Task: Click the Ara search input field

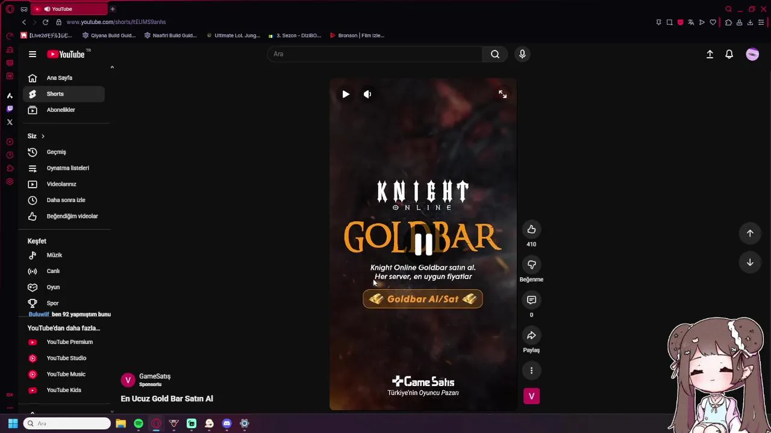Action: 375,54
